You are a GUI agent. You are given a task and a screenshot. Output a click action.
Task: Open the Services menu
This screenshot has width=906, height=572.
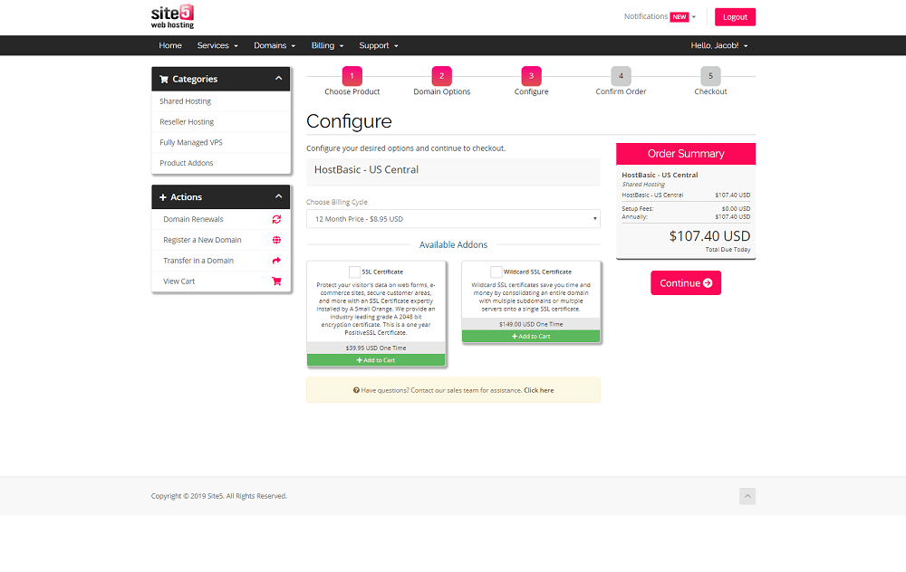coord(217,45)
